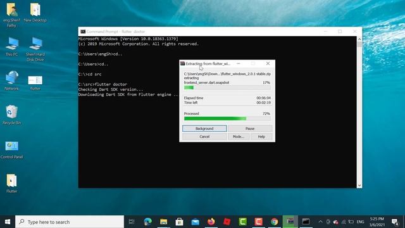The height and width of the screenshot is (228, 405).
Task: Click the 'Downloading Dart SDK from Flutter engine' line
Action: tap(128, 94)
